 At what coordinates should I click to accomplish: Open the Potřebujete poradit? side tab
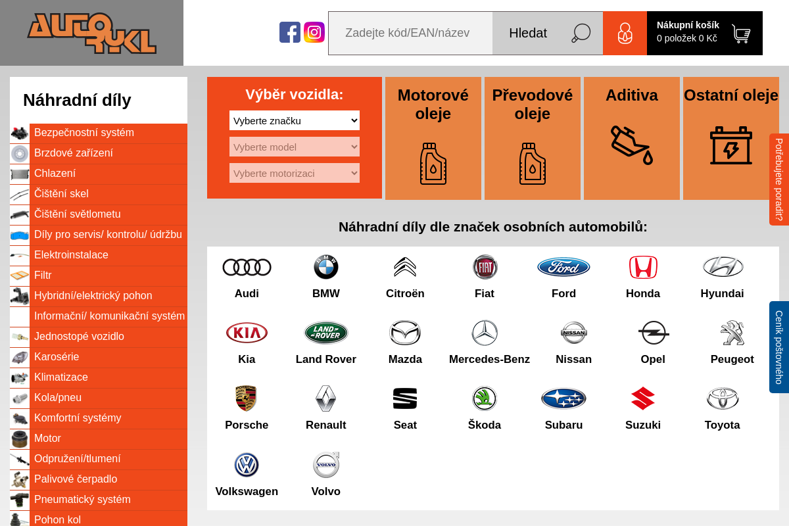click(x=779, y=179)
